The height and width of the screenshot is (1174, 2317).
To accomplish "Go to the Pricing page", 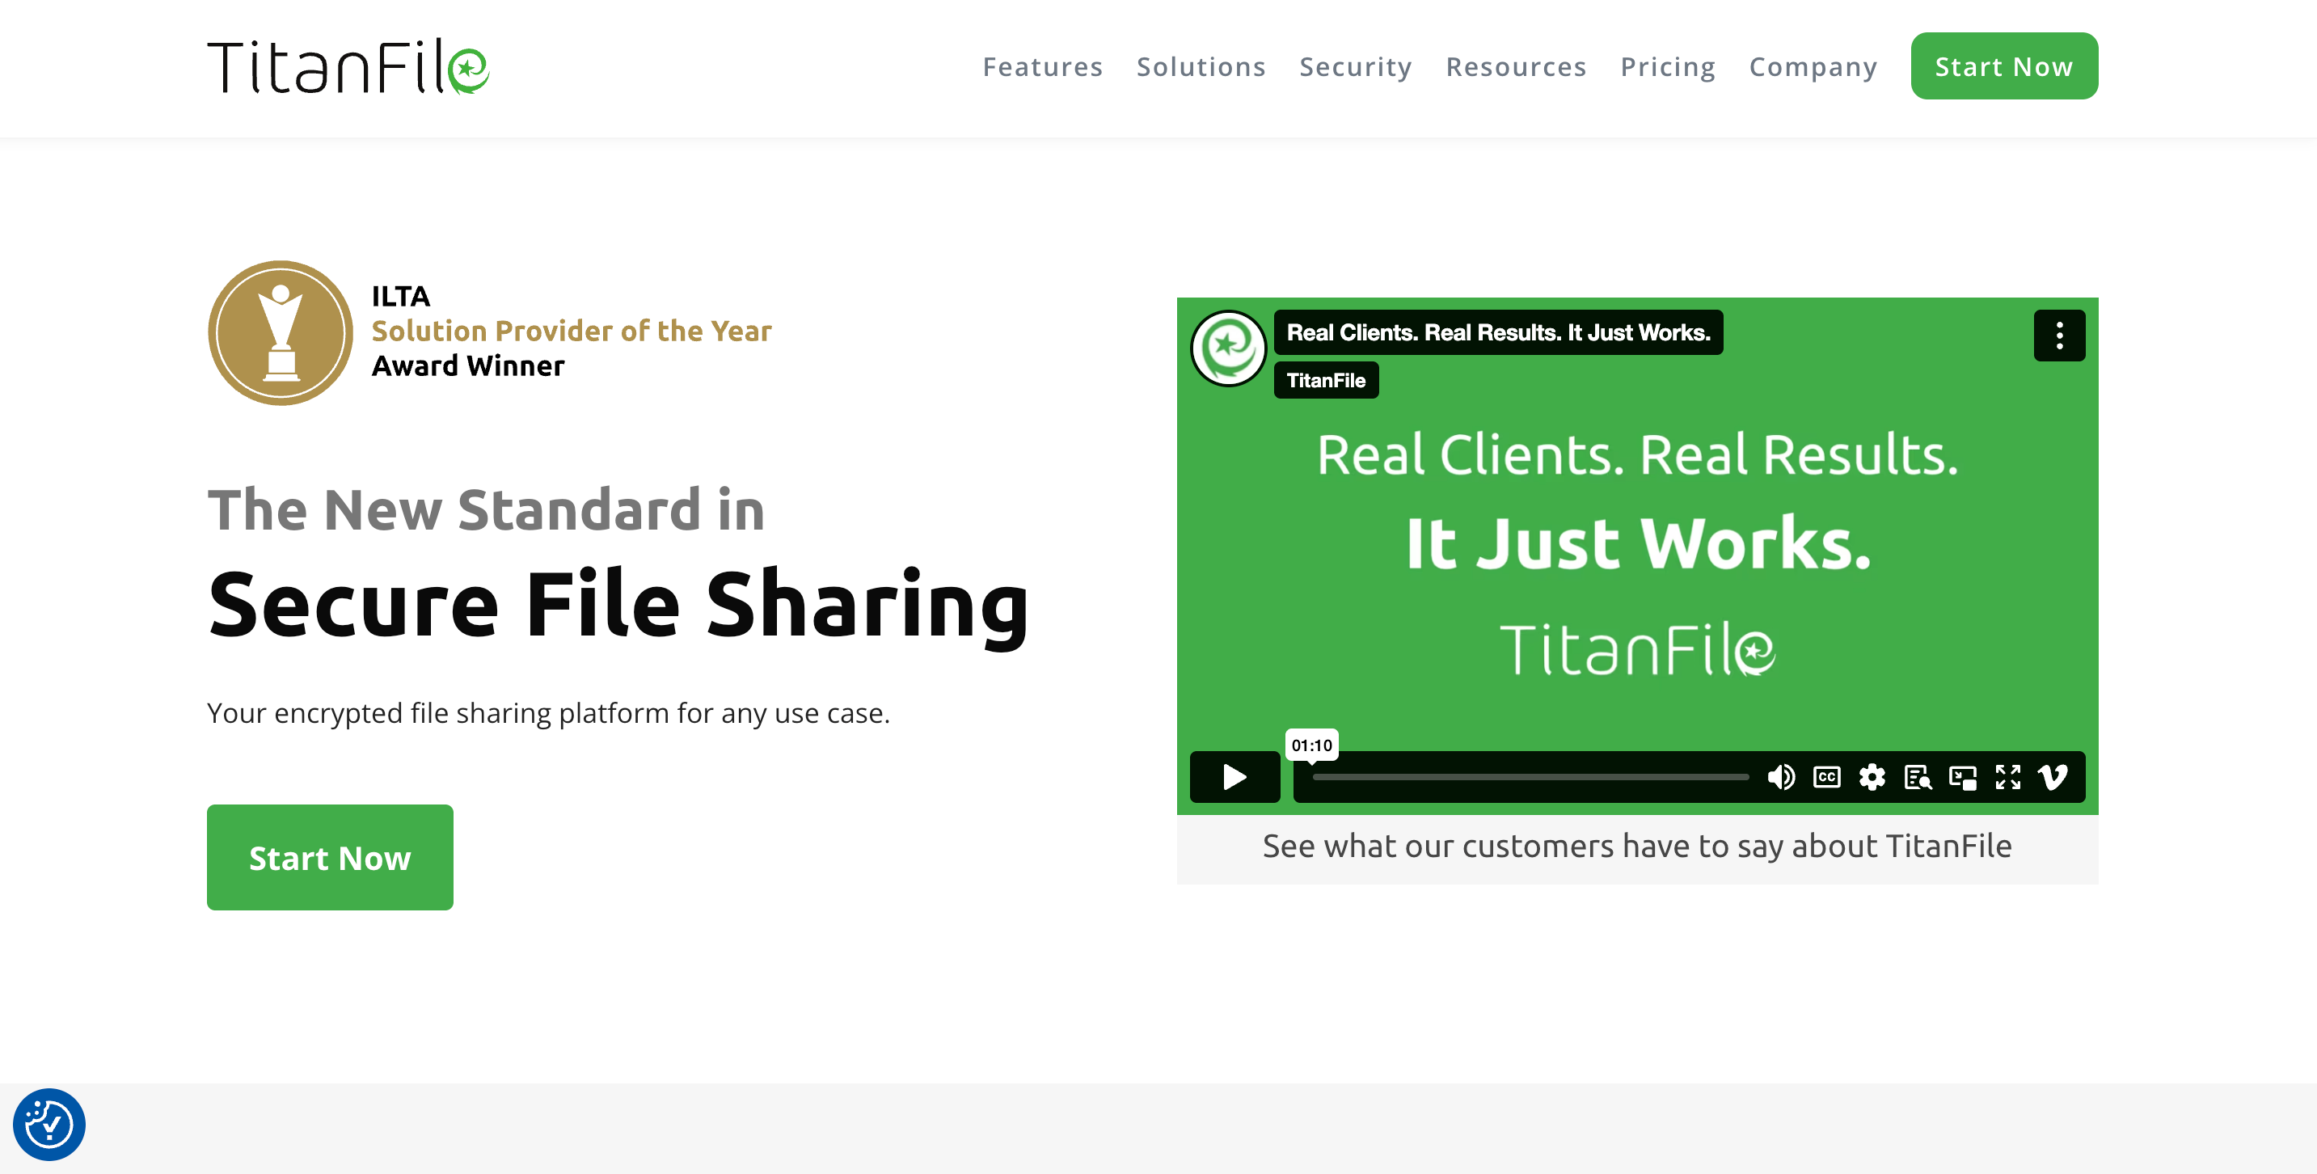I will coord(1668,66).
